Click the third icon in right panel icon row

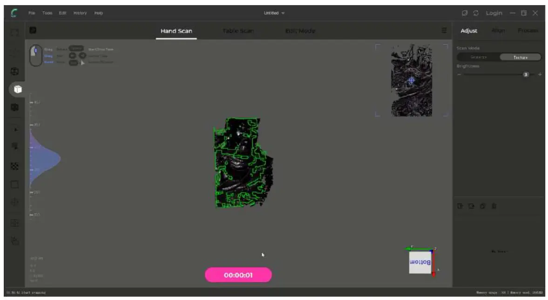[x=483, y=206]
